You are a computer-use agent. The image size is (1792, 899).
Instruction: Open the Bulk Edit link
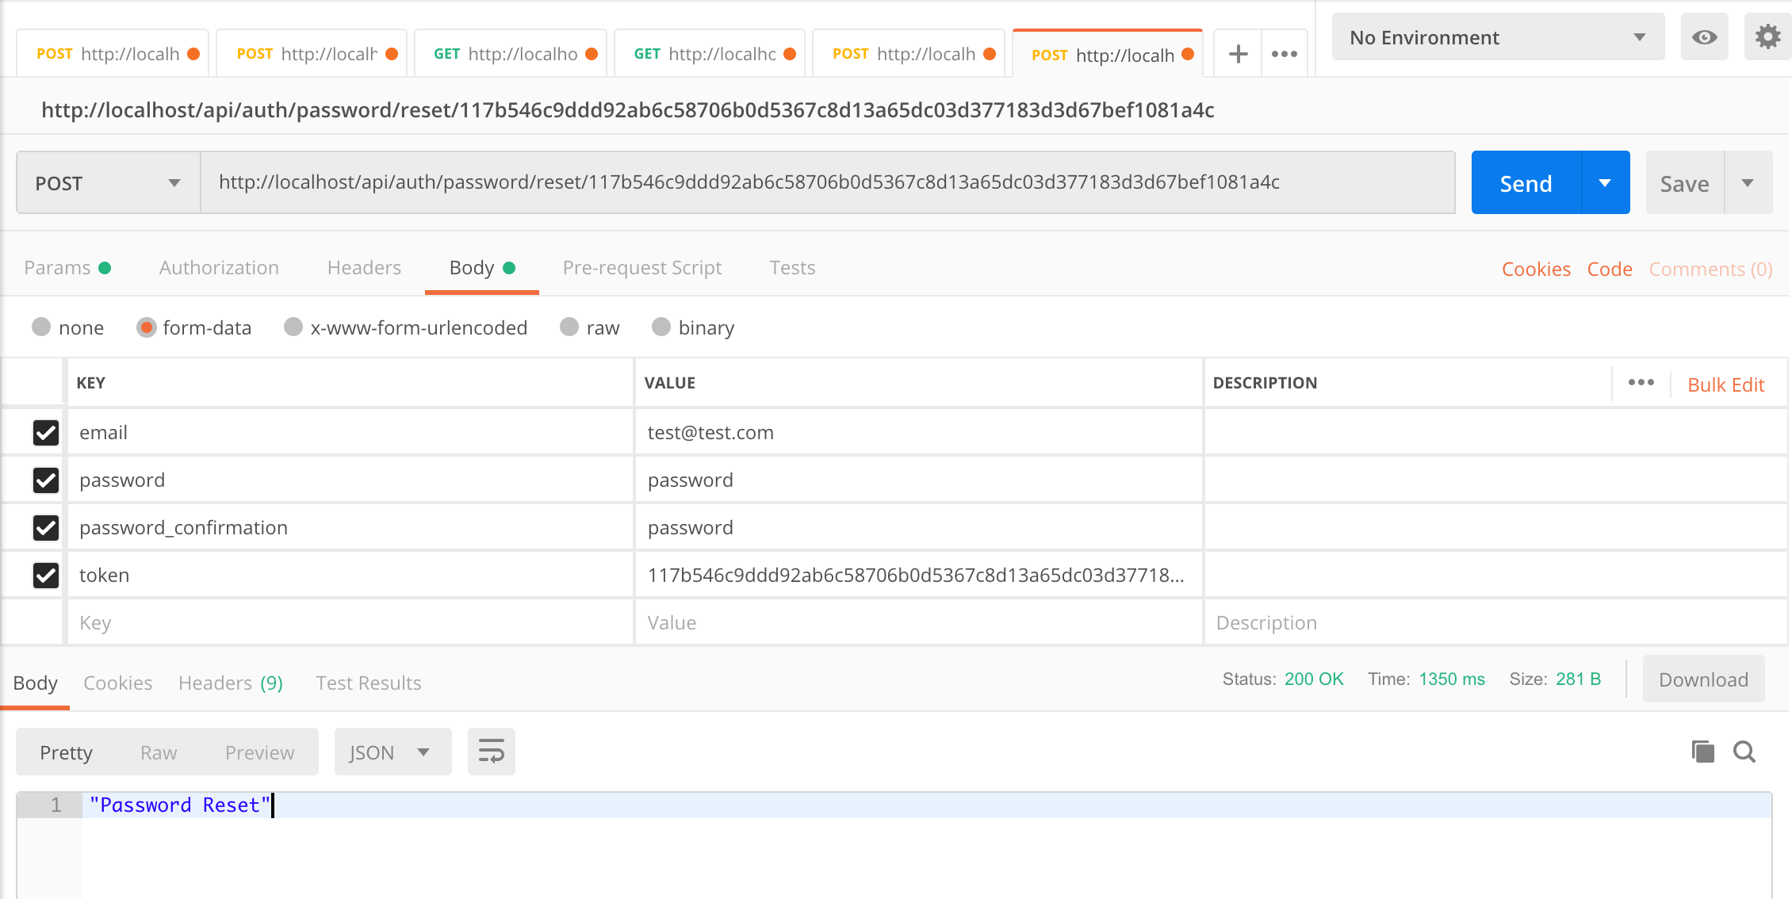(x=1725, y=385)
